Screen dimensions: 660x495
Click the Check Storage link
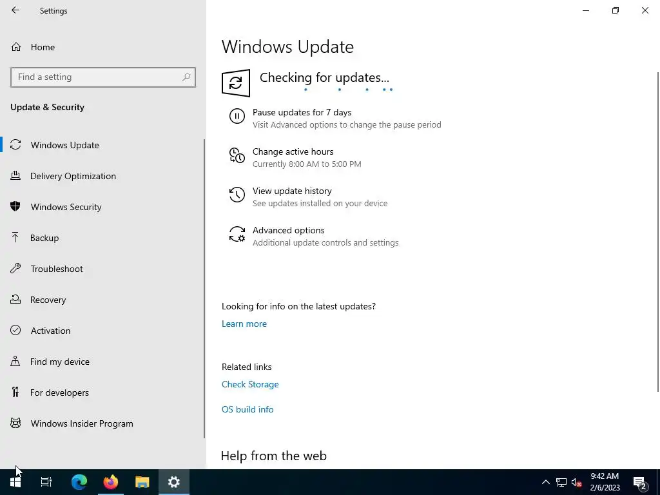pos(250,384)
